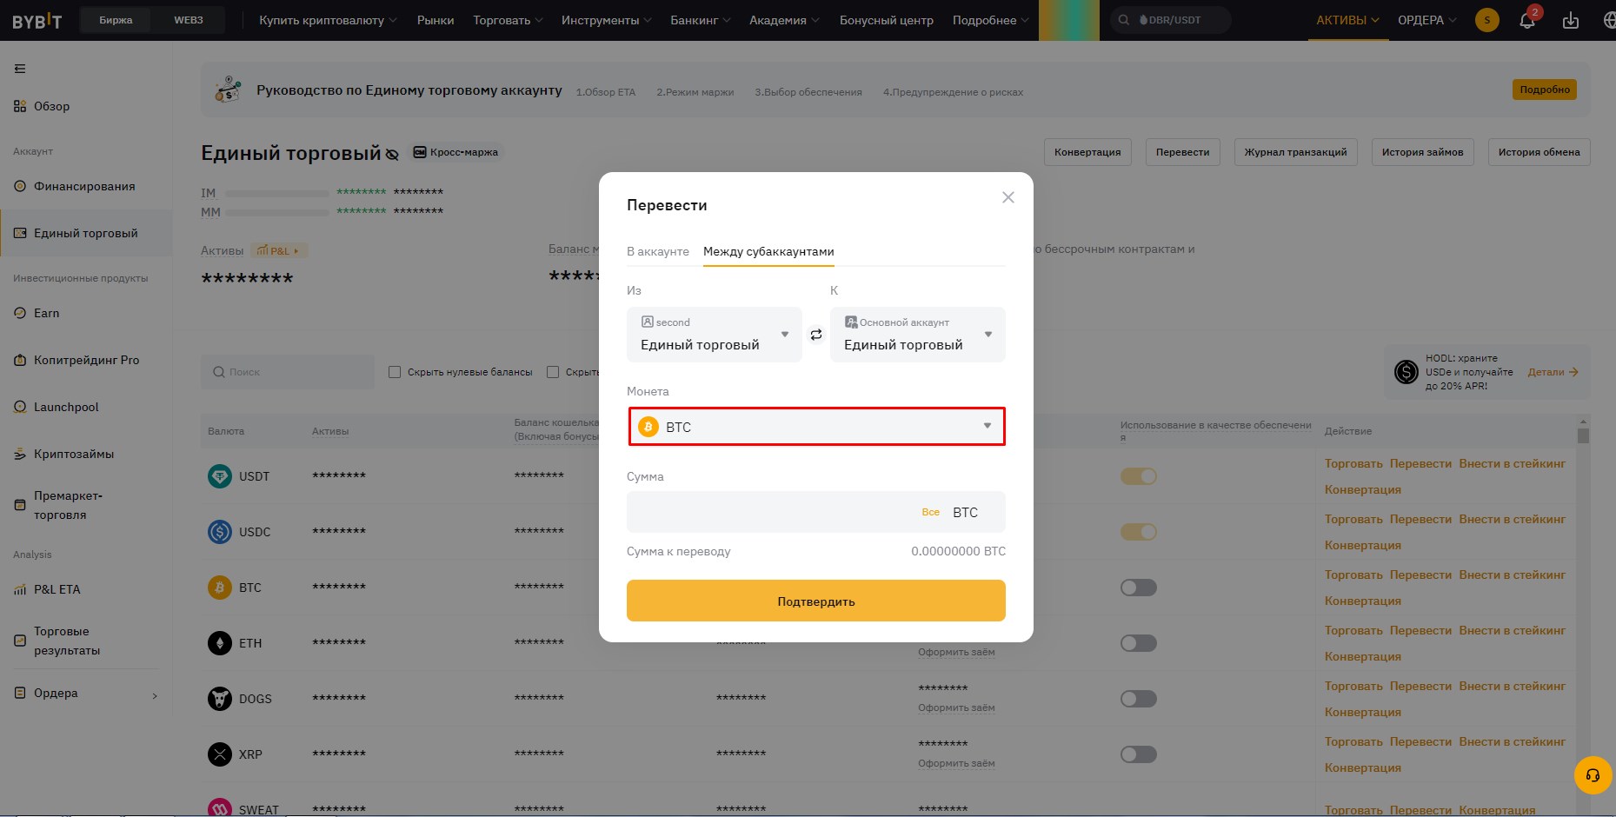Click the Сумма input field
The image size is (1616, 817).
[x=816, y=512]
